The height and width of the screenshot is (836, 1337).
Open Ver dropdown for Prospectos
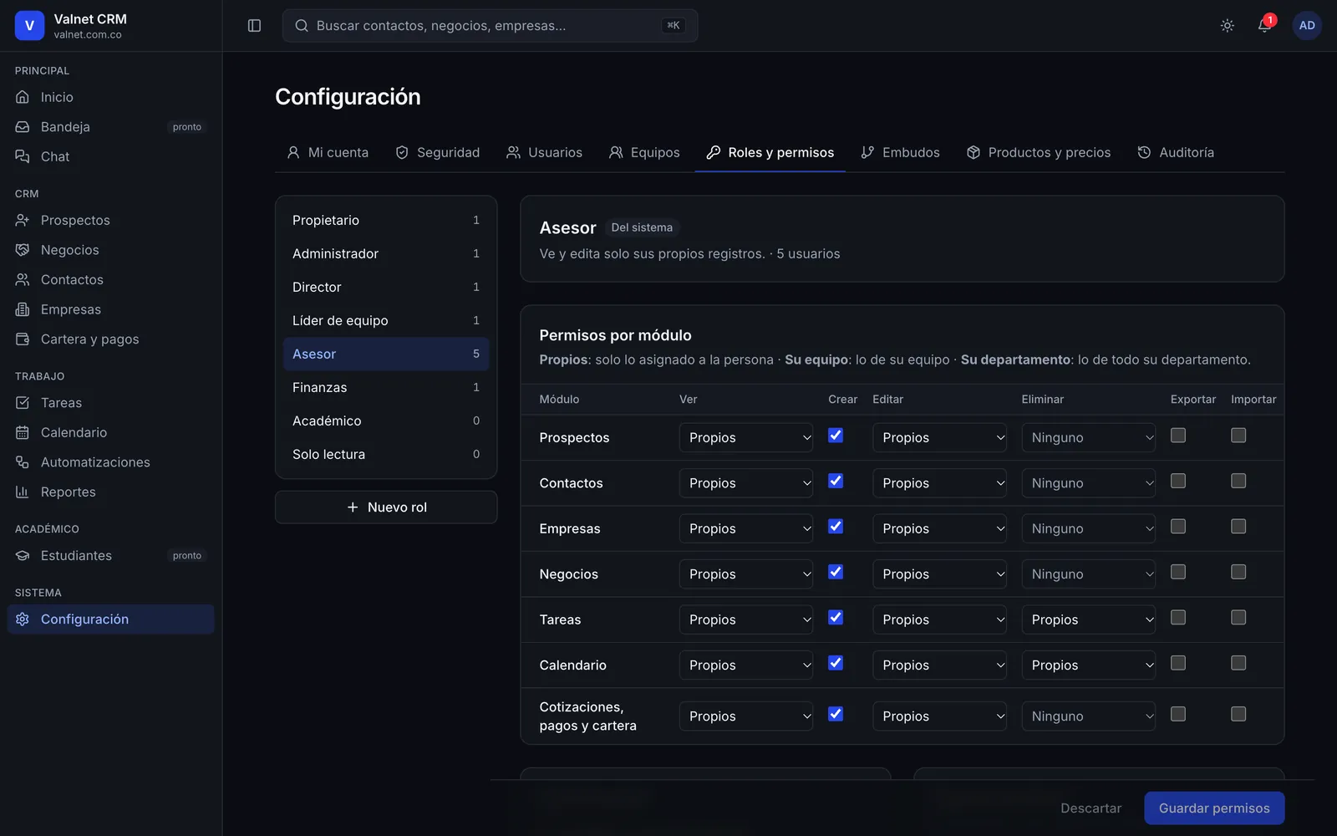(746, 437)
